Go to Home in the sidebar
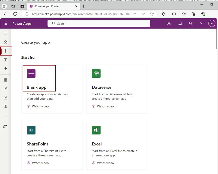This screenshot has width=218, height=174. coord(5,42)
